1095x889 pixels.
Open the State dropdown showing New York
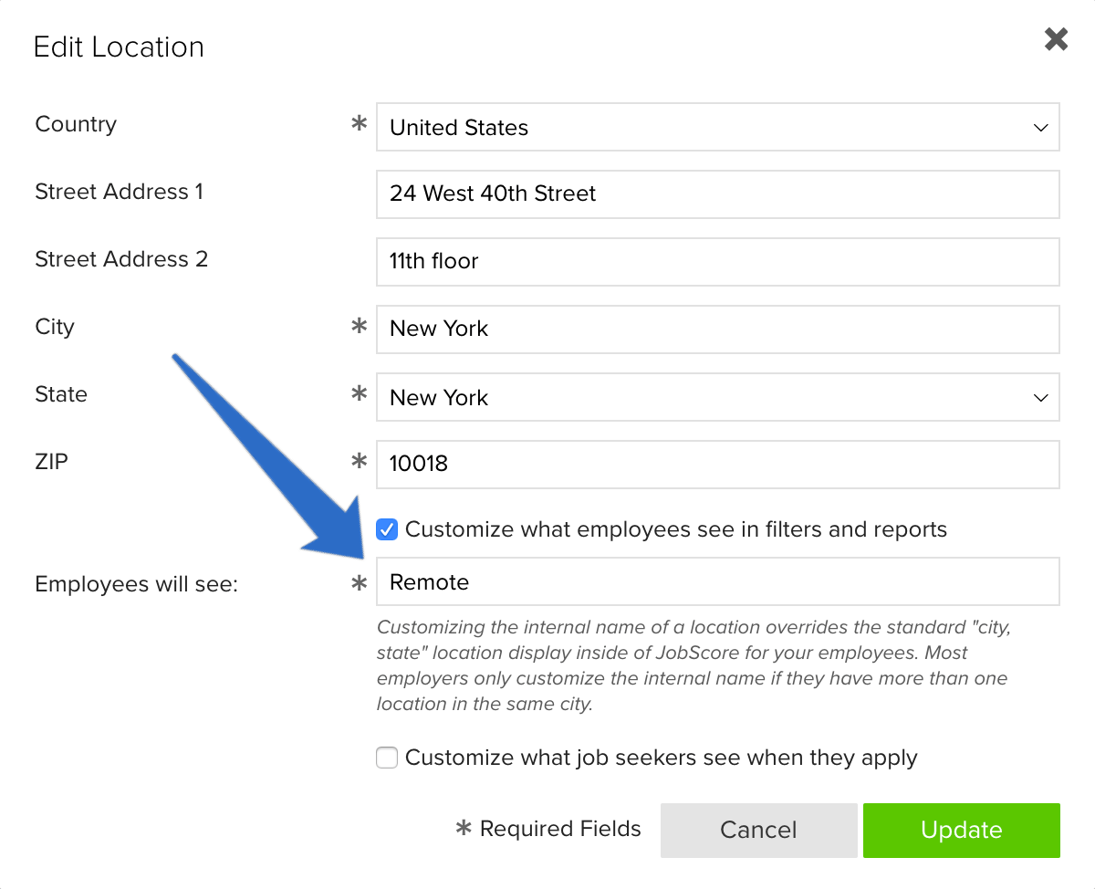tap(717, 397)
